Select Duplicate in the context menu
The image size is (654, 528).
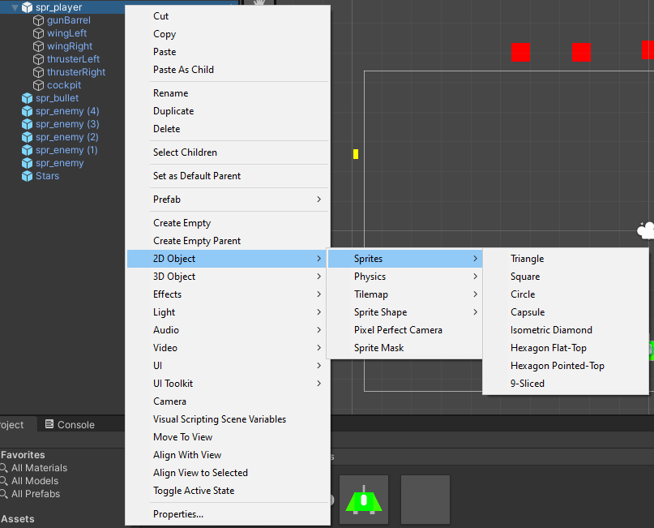(x=173, y=111)
